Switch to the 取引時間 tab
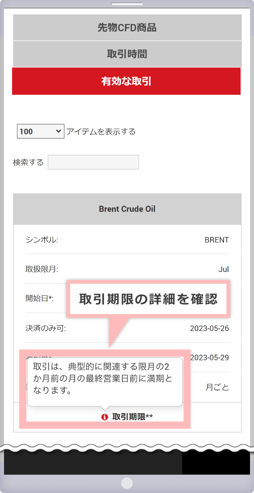The width and height of the screenshot is (254, 493). click(x=127, y=54)
